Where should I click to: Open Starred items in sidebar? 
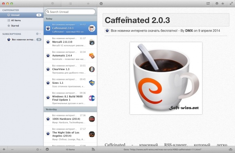click(x=22, y=25)
